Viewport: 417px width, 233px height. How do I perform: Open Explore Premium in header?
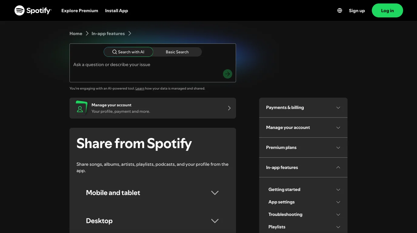click(80, 11)
